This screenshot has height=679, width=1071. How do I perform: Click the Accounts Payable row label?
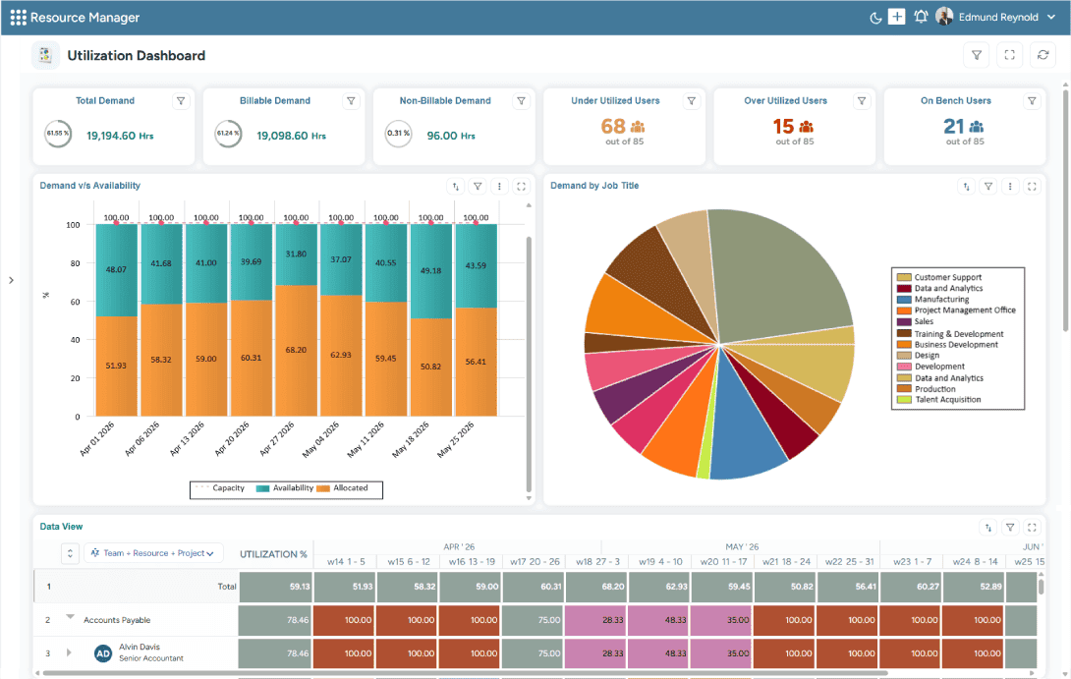[117, 620]
